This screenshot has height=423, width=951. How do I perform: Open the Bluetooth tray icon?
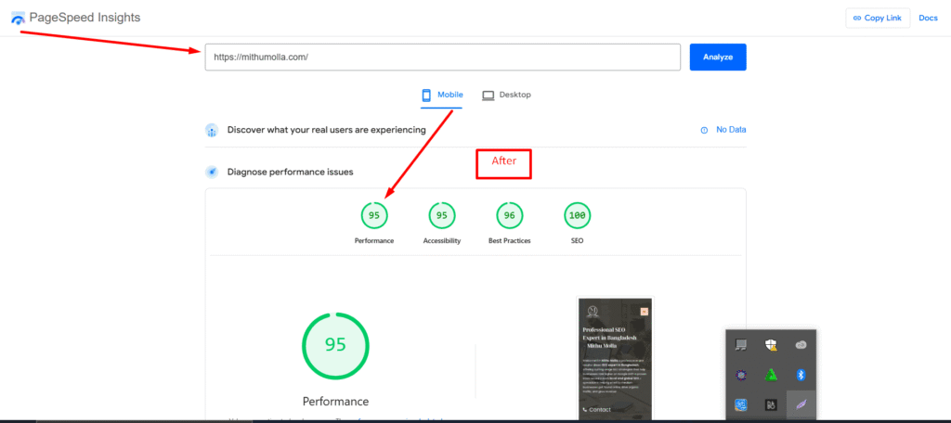801,375
